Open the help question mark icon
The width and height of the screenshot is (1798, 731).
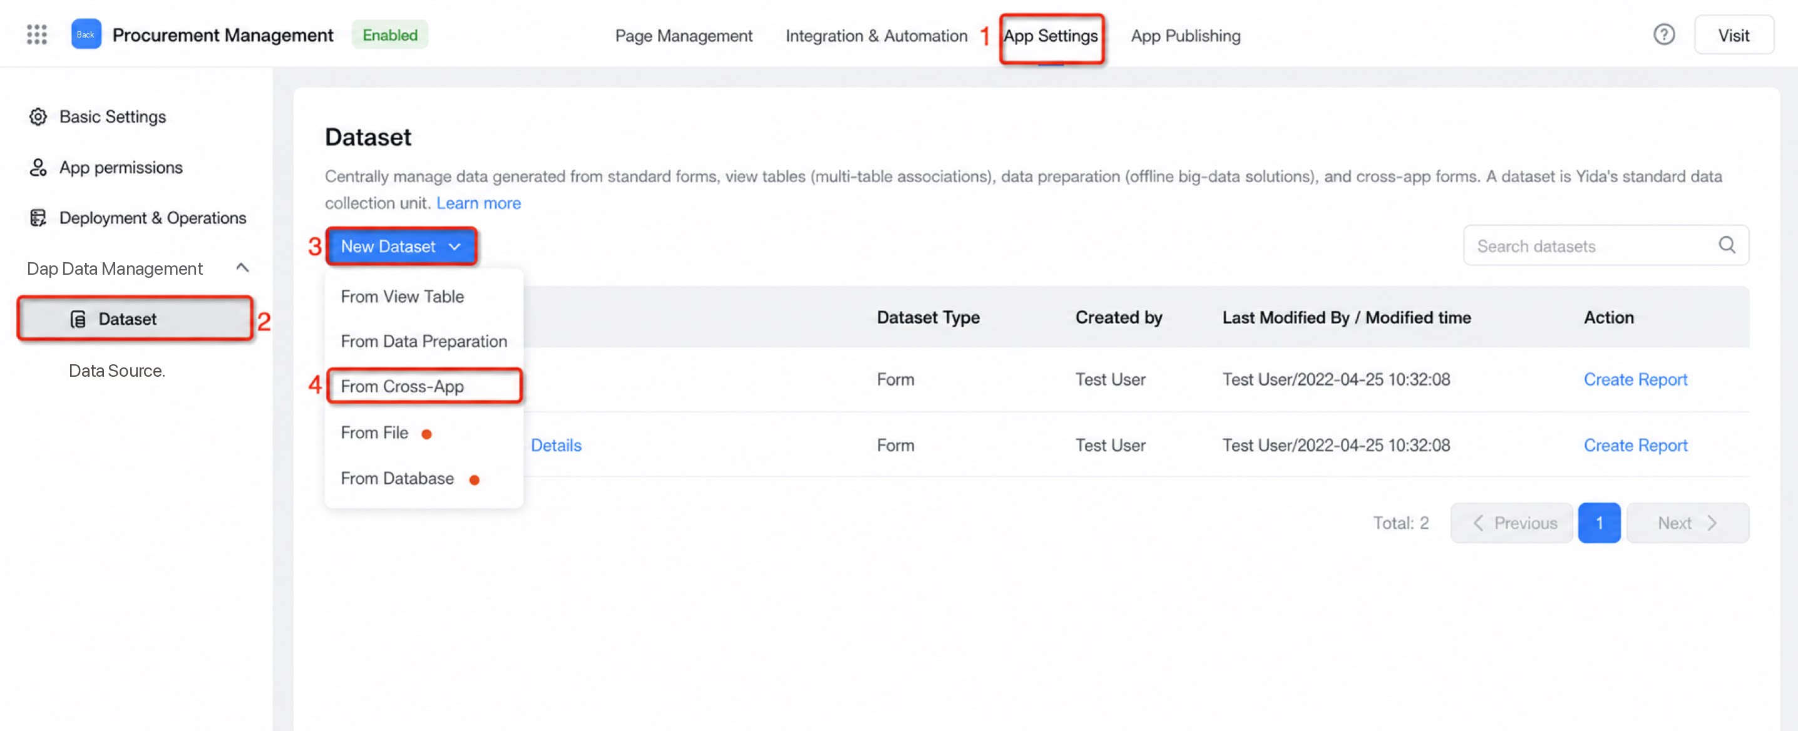click(1663, 34)
